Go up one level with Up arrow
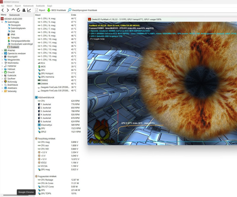This screenshot has width=237, height=197. pyautogui.click(x=13, y=10)
